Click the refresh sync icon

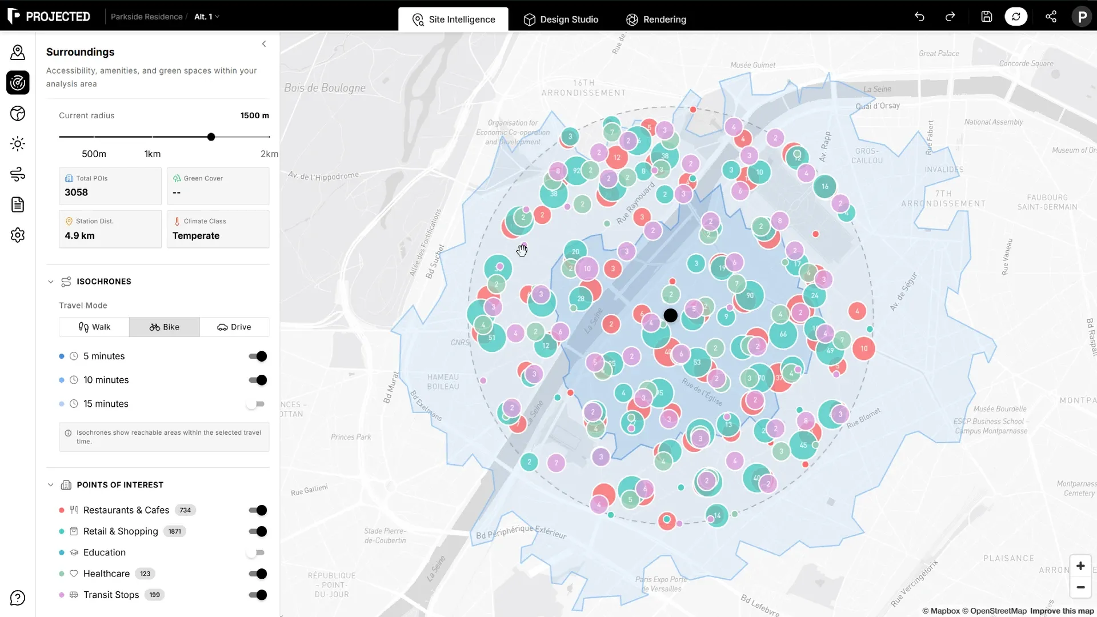point(1016,17)
